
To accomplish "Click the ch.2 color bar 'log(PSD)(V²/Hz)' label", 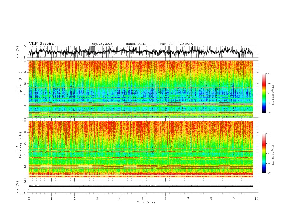I will 273,155.
